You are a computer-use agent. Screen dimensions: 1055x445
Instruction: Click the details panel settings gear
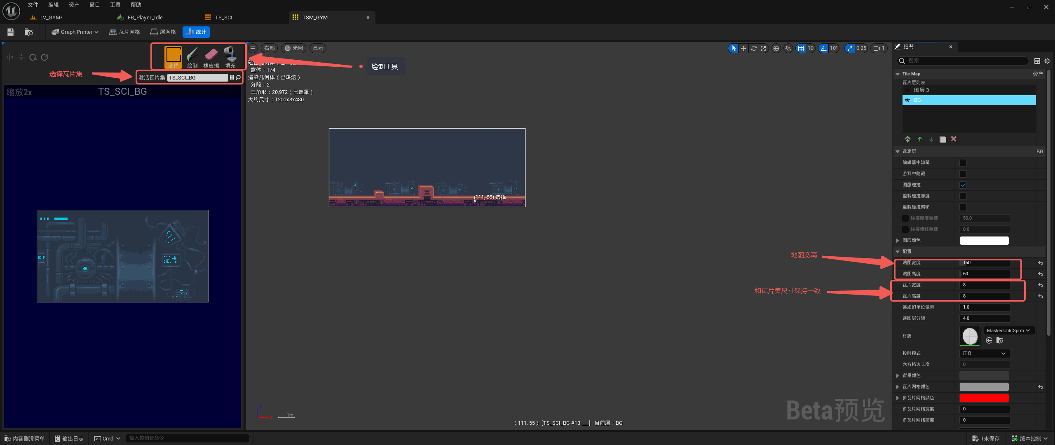click(1047, 61)
